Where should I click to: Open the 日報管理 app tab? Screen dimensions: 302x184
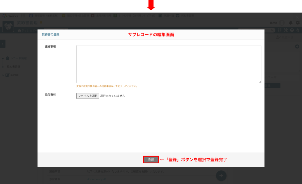pos(44,16)
